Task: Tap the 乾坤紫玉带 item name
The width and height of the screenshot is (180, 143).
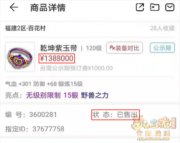Action: 59,48
